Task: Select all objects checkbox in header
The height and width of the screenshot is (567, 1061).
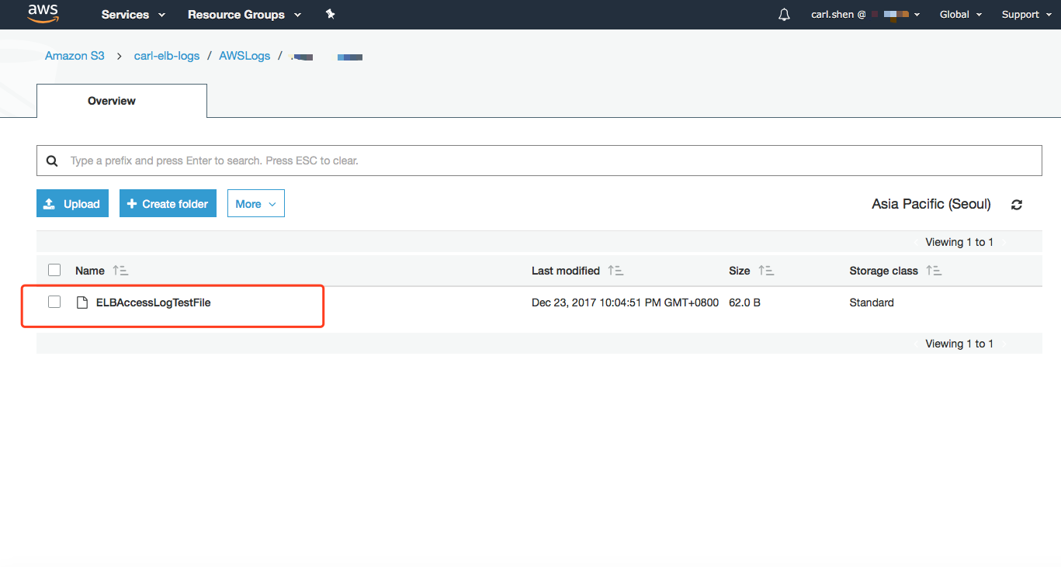Action: point(54,270)
